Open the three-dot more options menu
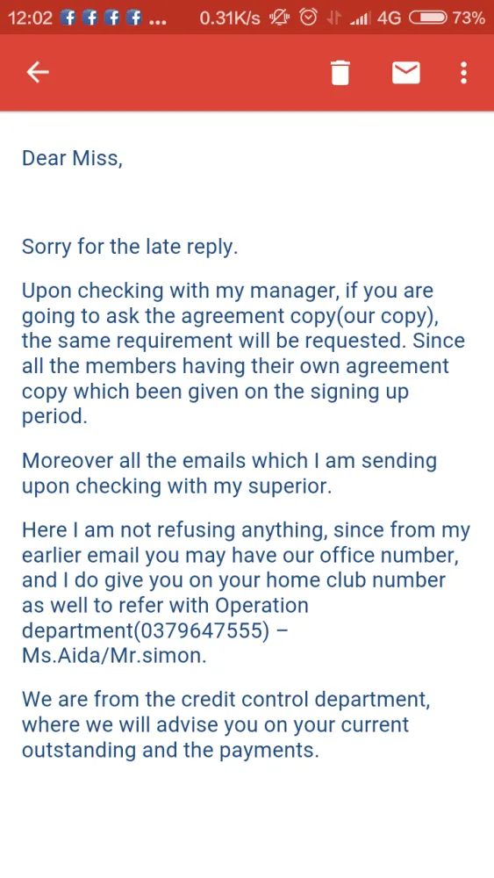 click(463, 73)
